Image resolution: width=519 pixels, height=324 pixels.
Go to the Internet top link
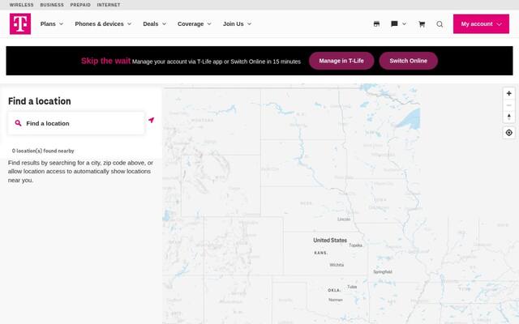coord(109,5)
